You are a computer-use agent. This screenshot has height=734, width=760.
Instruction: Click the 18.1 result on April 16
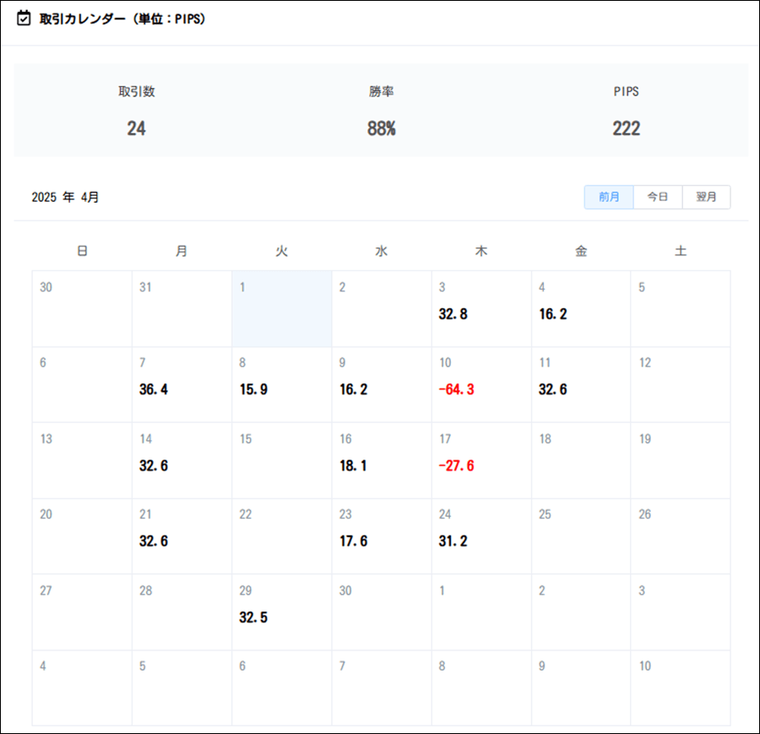(x=353, y=465)
